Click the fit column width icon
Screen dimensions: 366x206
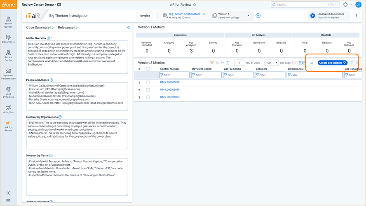[223, 63]
